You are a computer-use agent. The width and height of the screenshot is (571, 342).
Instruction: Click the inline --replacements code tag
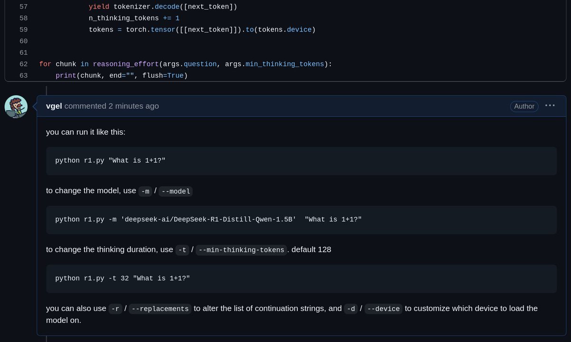pos(160,309)
